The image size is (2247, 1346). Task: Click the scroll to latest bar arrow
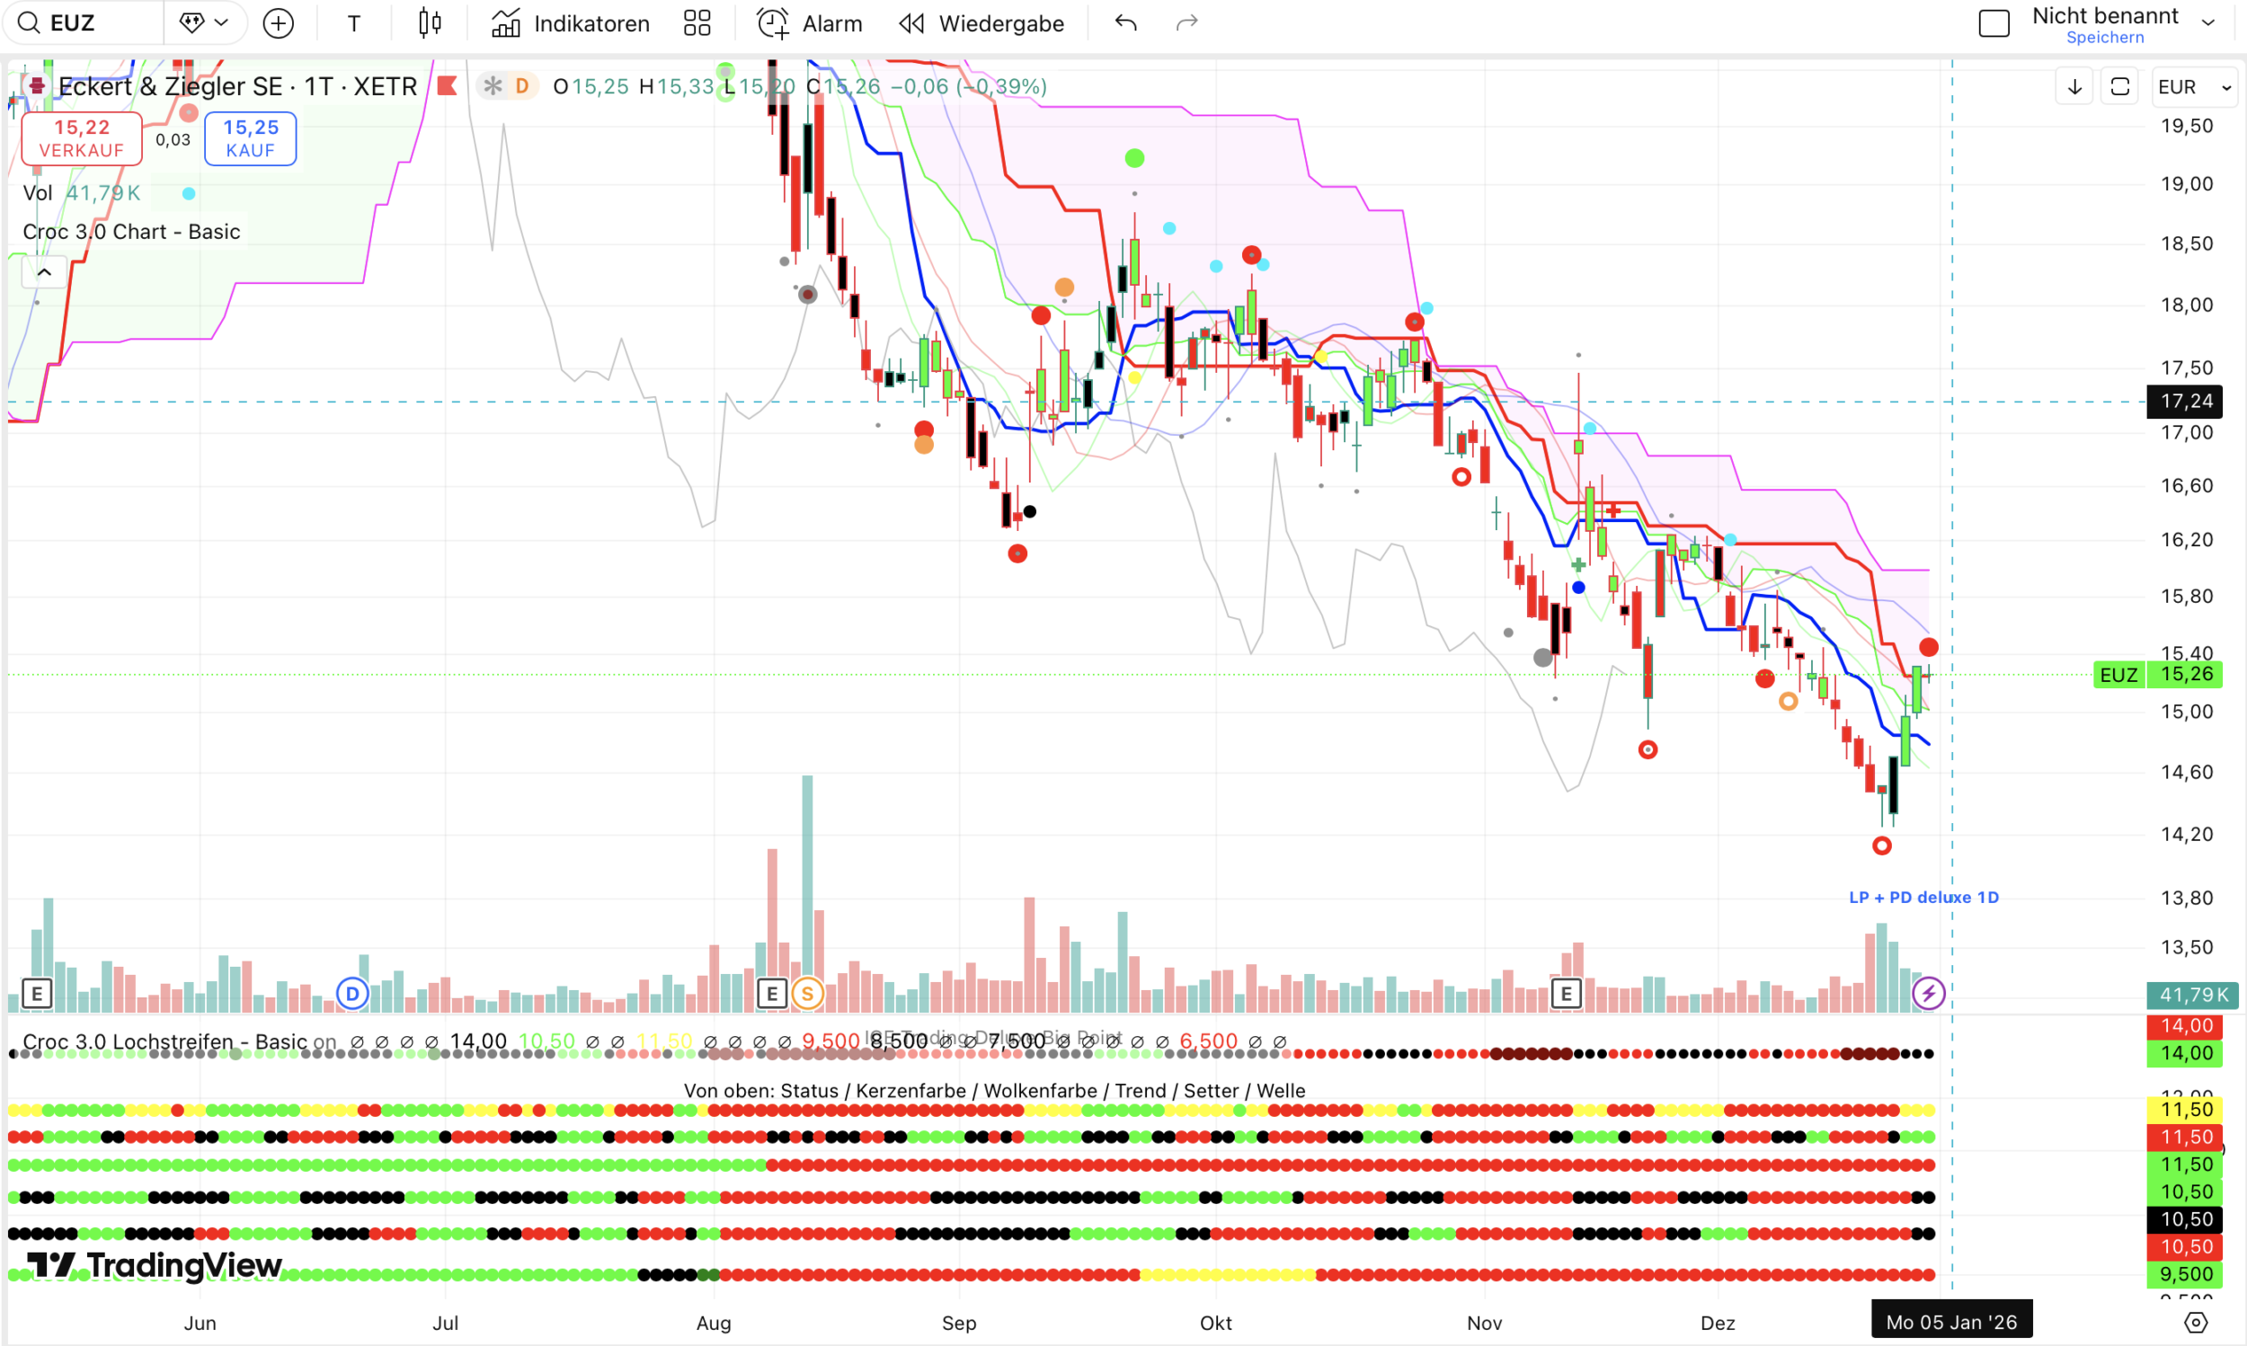(2074, 87)
